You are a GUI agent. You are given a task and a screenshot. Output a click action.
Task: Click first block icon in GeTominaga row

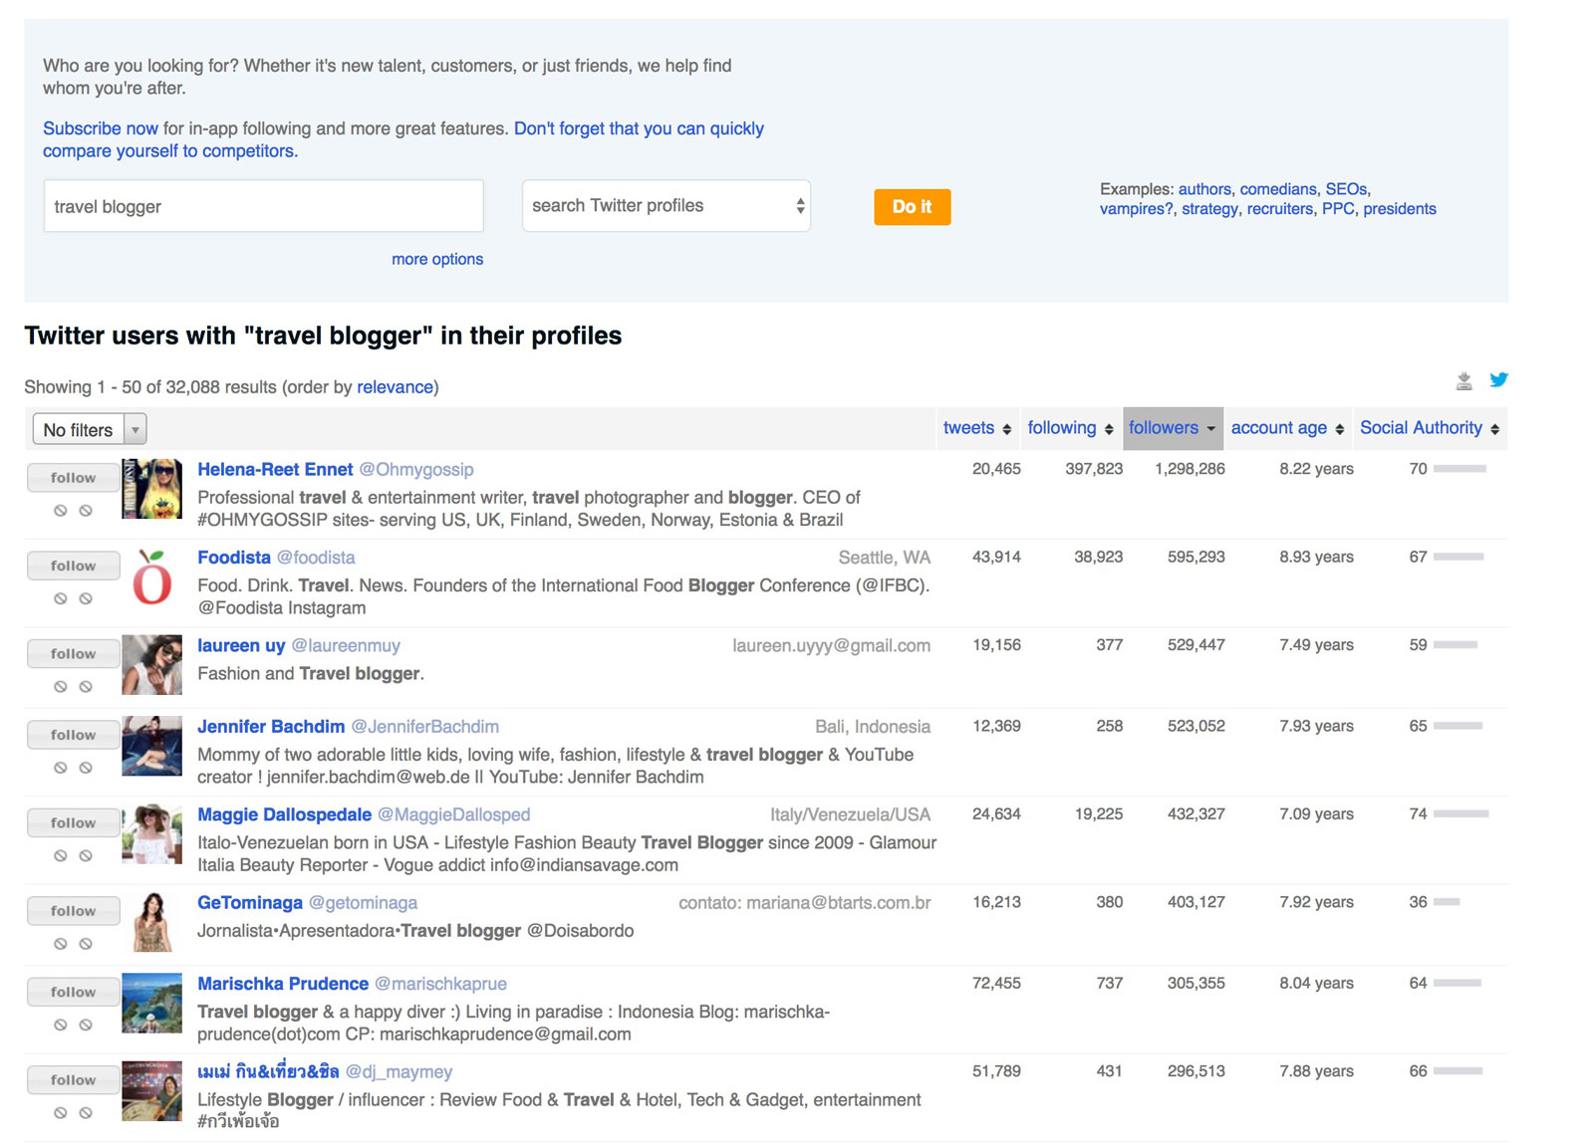click(61, 944)
